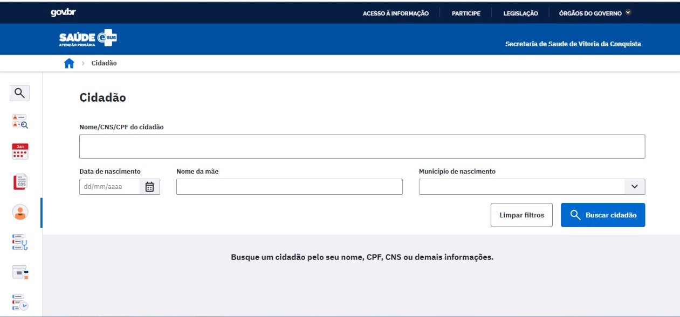The height and width of the screenshot is (317, 680).
Task: Expand Município de nascimento dropdown
Action: pos(634,187)
